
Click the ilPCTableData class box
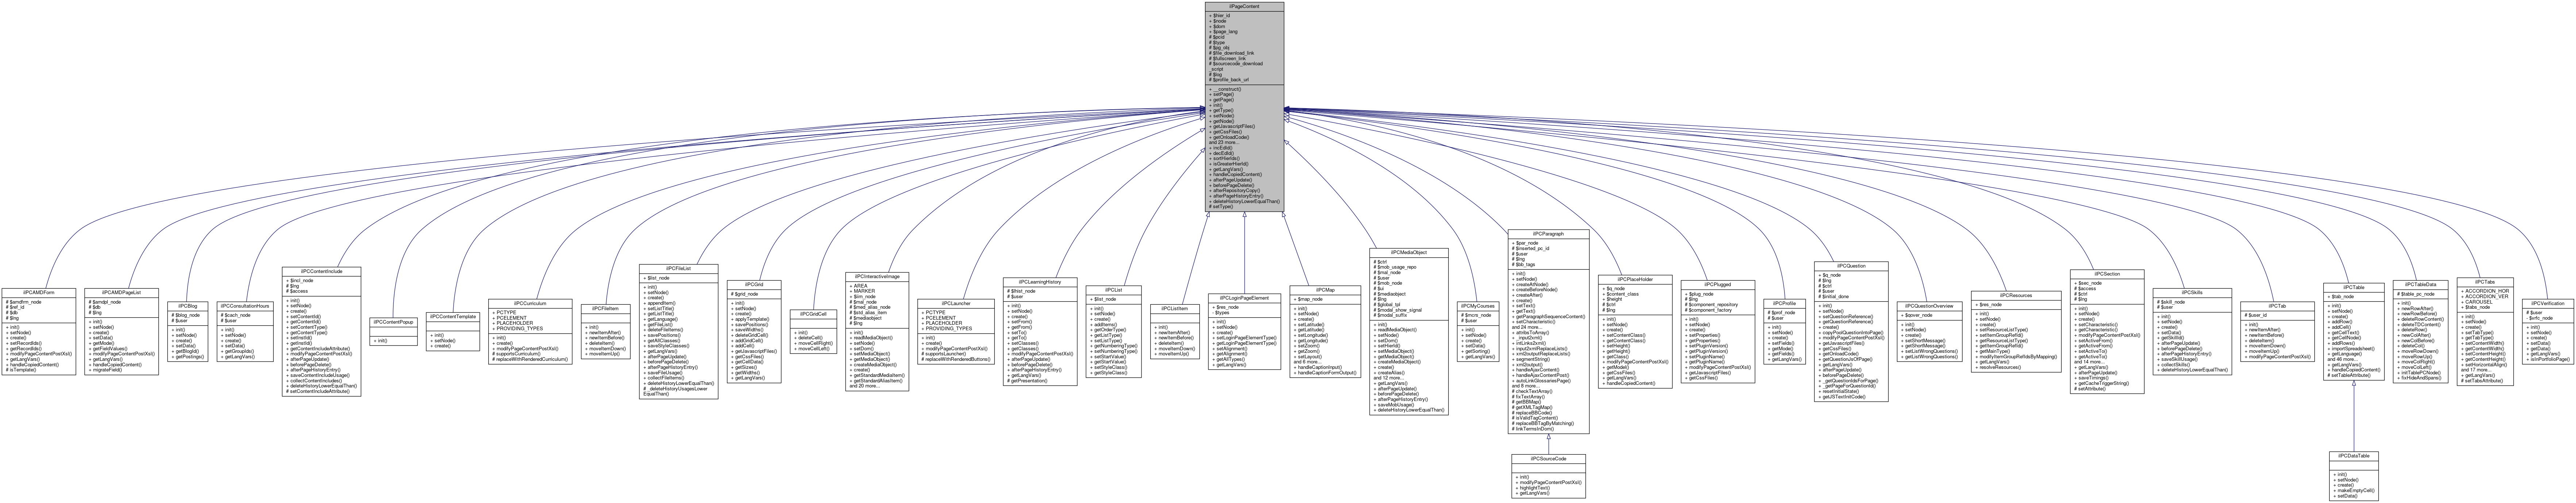(x=2421, y=331)
